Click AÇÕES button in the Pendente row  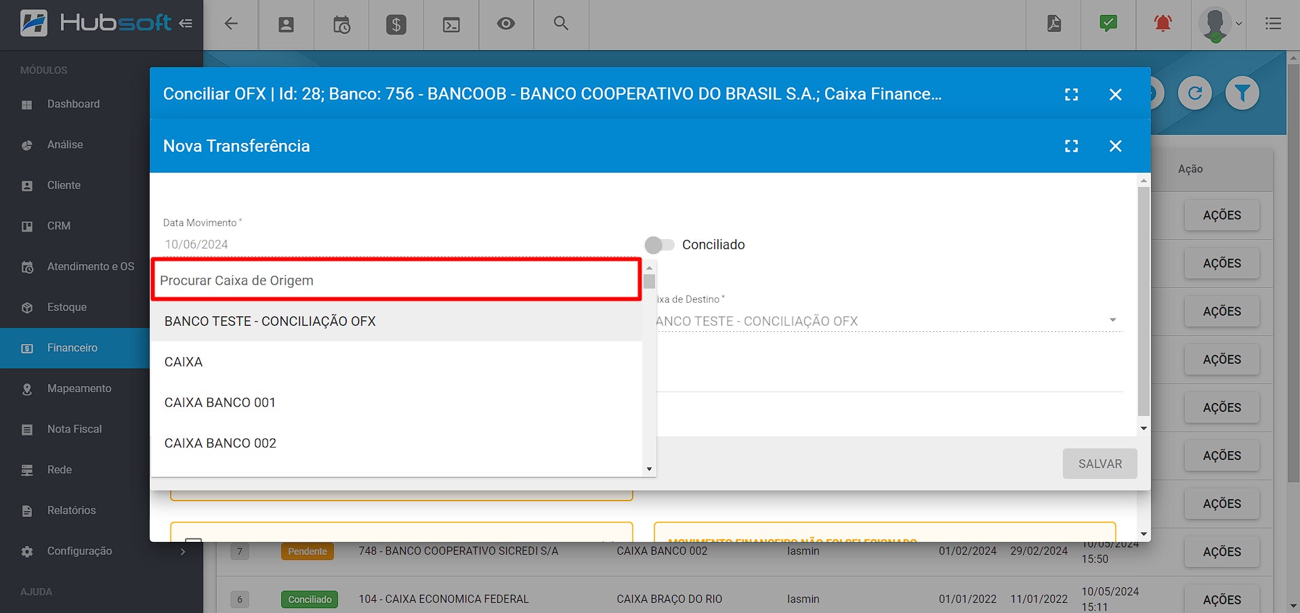(x=1221, y=551)
